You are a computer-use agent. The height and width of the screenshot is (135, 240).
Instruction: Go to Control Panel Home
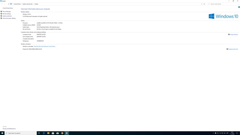(8, 8)
